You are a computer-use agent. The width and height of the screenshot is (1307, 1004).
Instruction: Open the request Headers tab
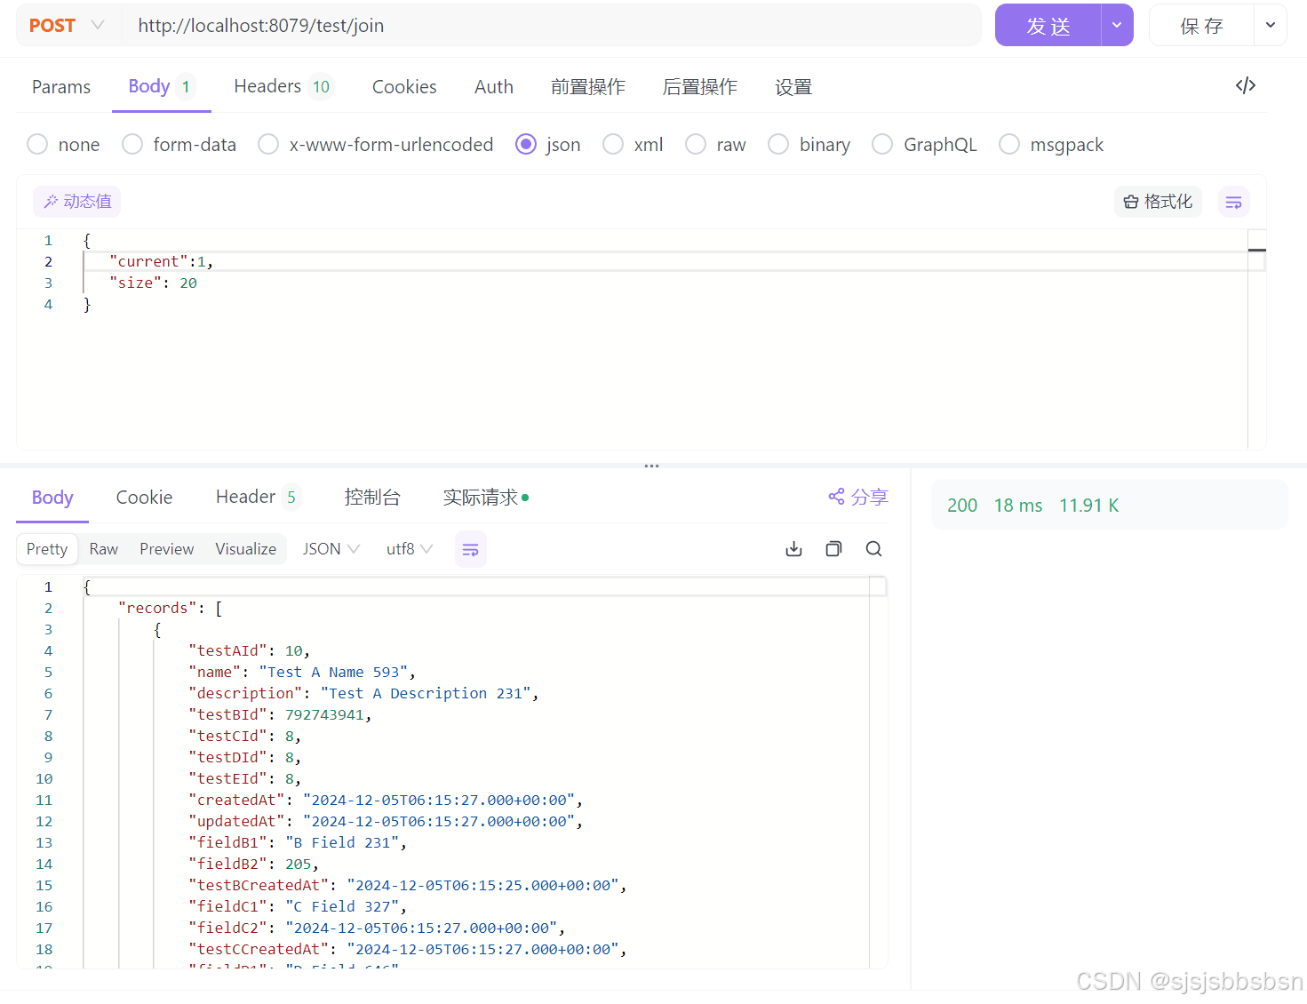point(283,87)
